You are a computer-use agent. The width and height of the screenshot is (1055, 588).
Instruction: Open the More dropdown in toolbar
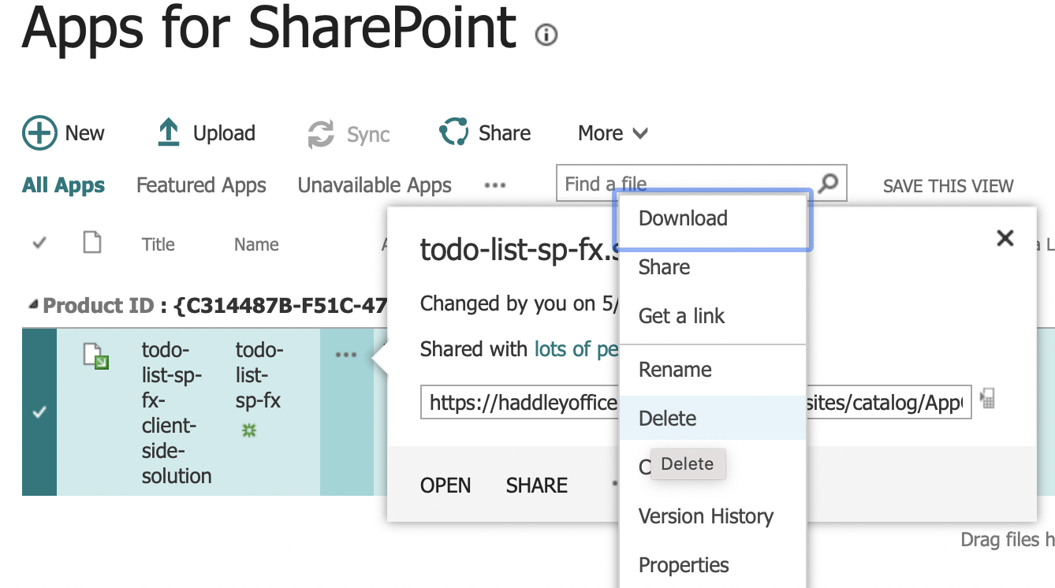(x=613, y=133)
